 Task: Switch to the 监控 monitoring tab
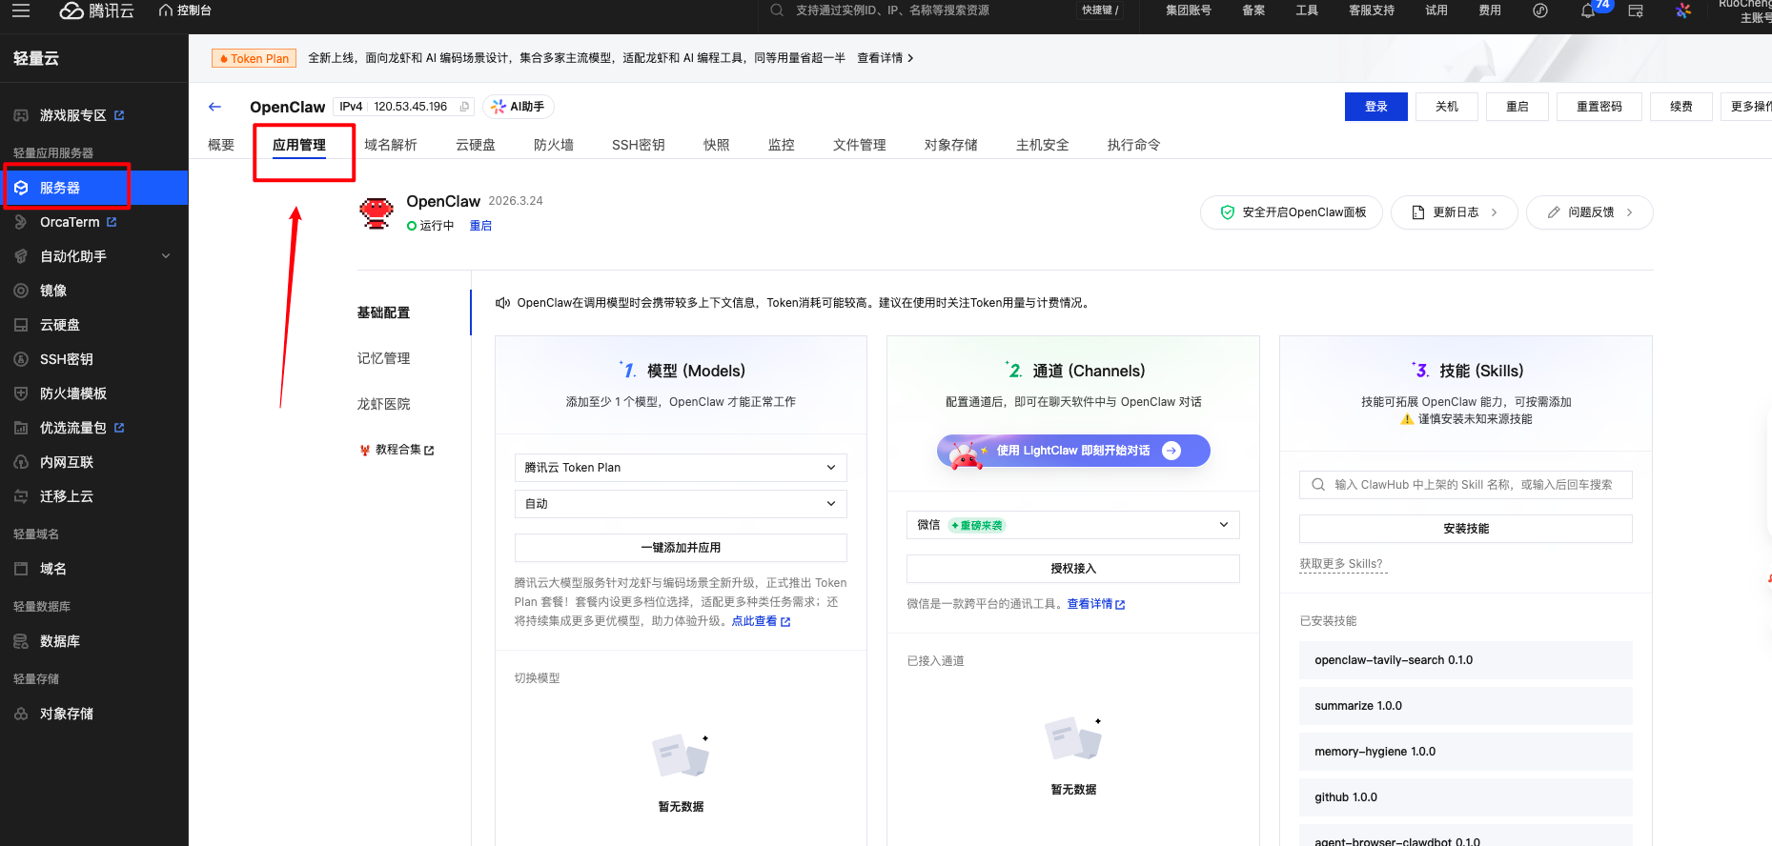tap(782, 145)
